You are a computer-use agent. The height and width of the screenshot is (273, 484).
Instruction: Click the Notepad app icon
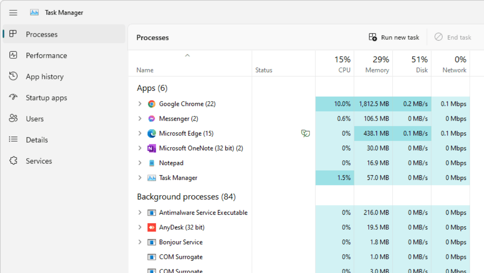pyautogui.click(x=152, y=163)
